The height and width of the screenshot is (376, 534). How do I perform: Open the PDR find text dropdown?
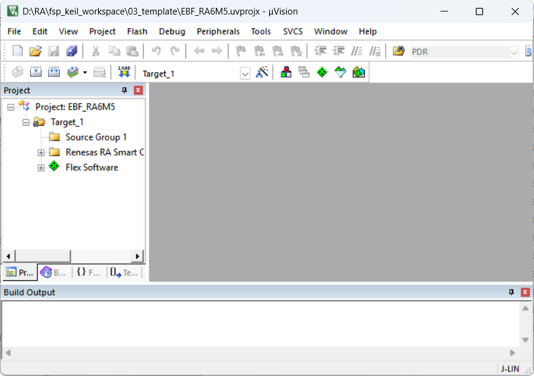[513, 52]
